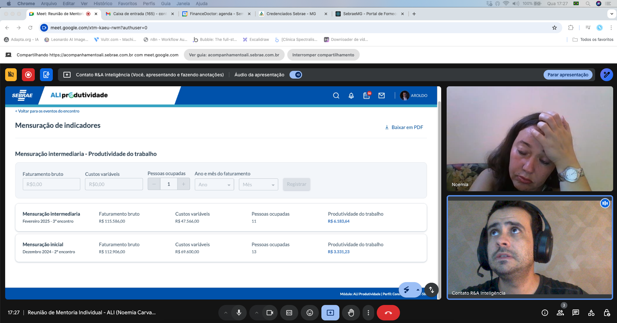Open Todos os favoritos bookmarks folder

click(x=593, y=40)
